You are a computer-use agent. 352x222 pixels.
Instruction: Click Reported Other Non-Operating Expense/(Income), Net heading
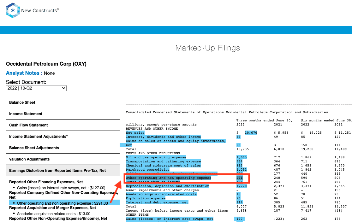click(58, 219)
